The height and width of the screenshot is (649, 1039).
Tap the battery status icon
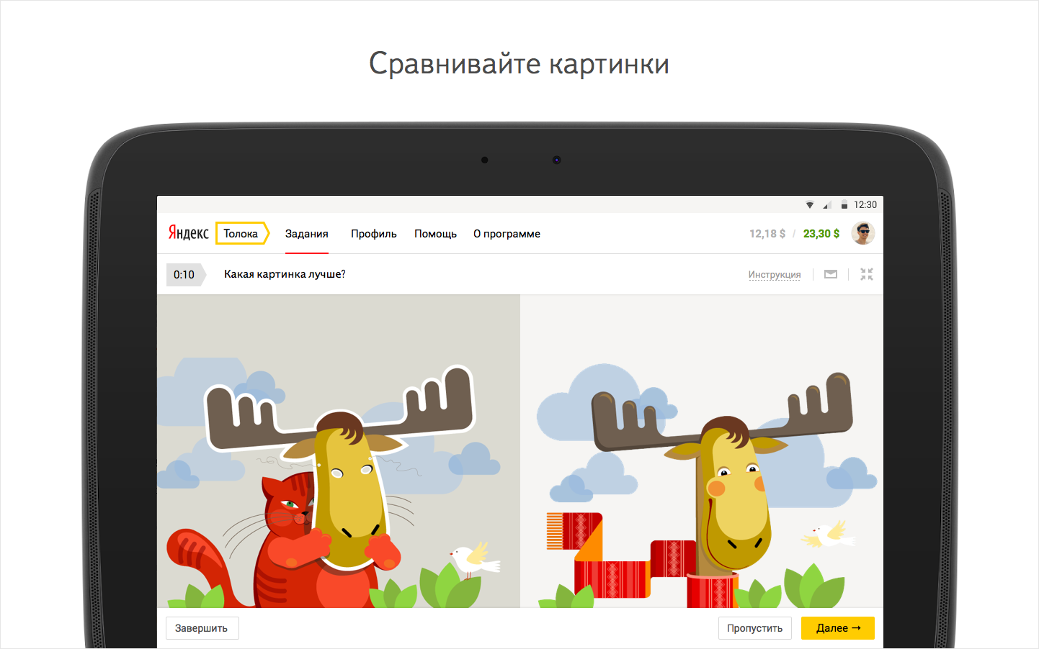(844, 205)
